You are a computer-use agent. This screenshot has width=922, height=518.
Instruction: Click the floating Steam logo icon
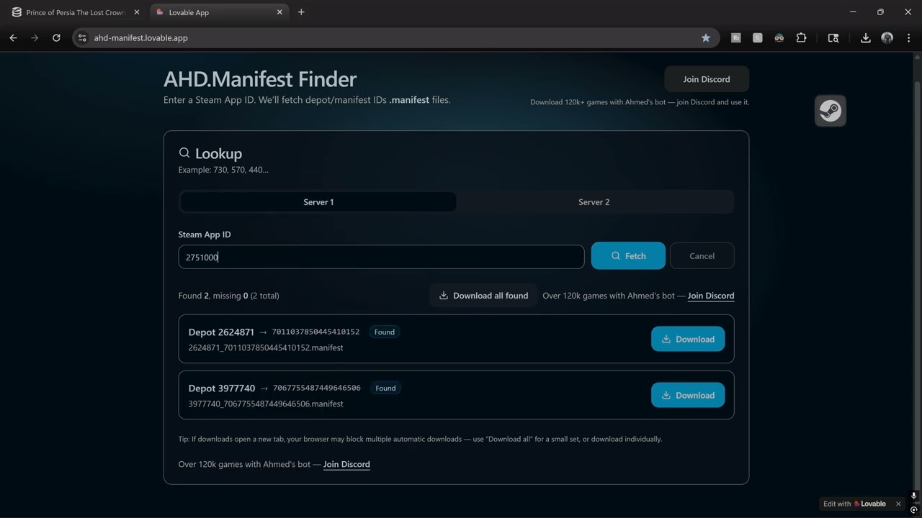click(x=831, y=111)
